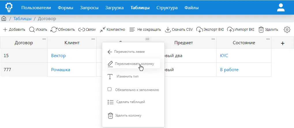The image size is (294, 128).
Task: Open the Договор column options dots
Action: [44, 39]
